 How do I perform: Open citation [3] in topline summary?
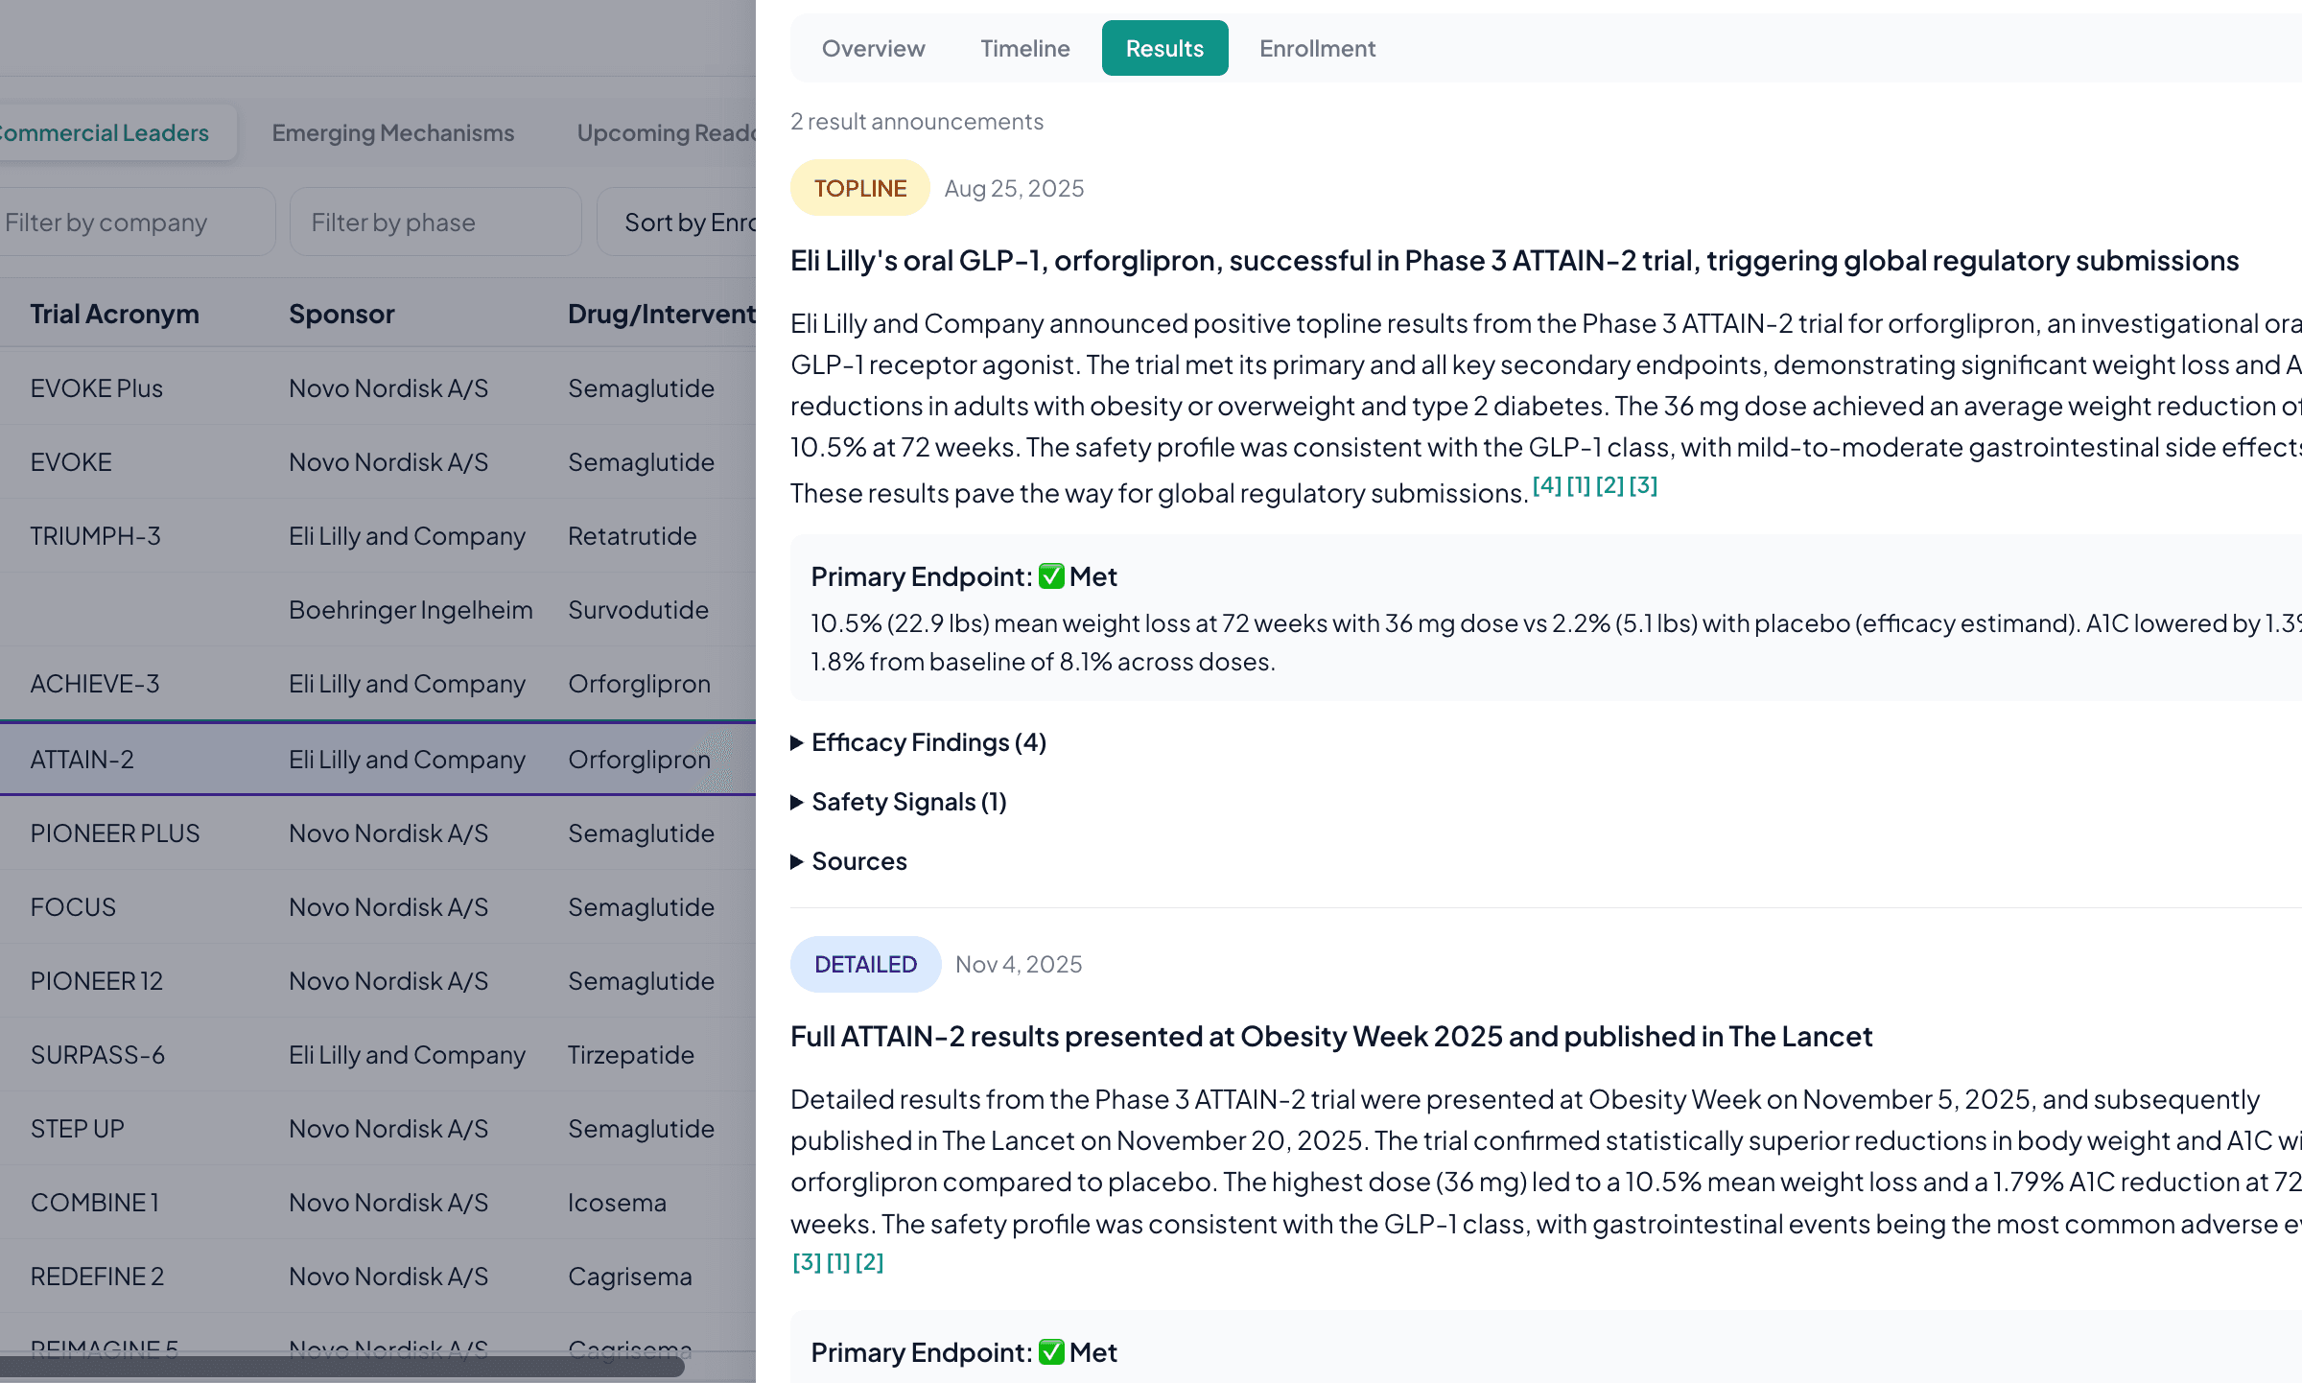1643,485
